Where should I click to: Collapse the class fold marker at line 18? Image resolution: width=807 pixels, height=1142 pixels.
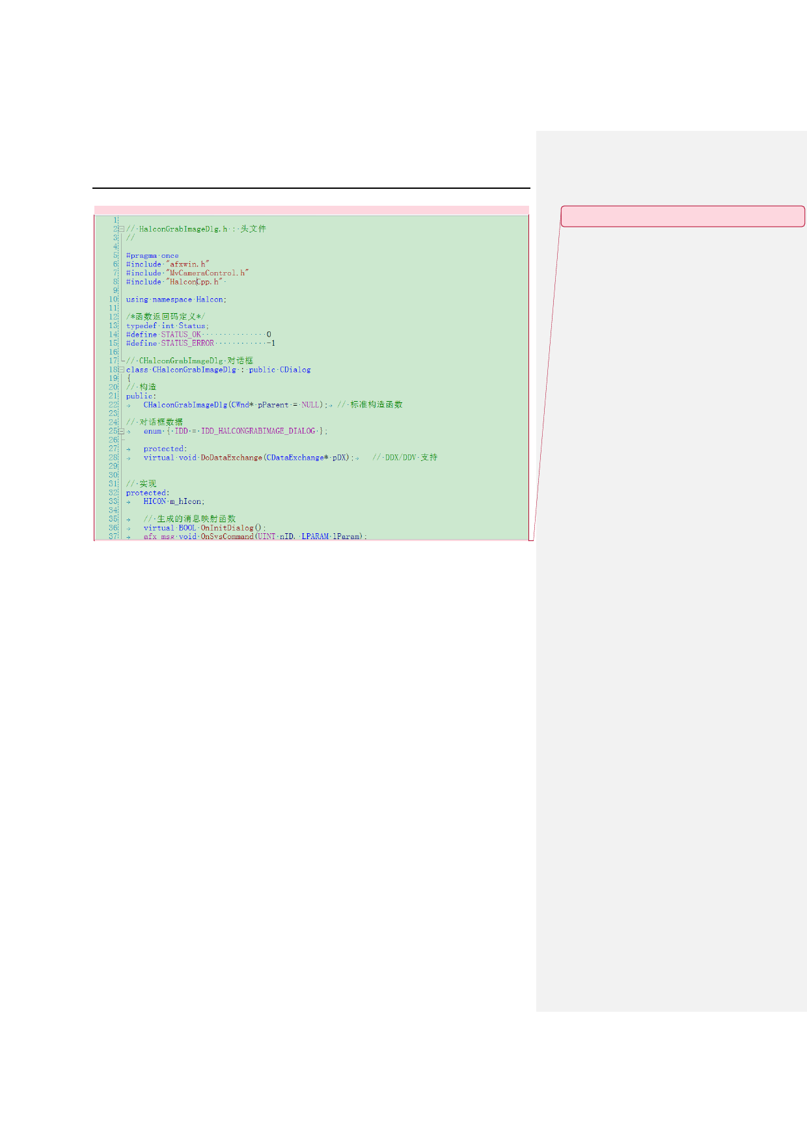(121, 370)
